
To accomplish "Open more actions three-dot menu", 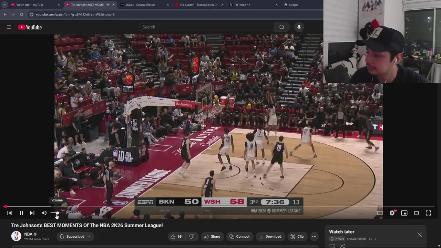I will tap(314, 236).
